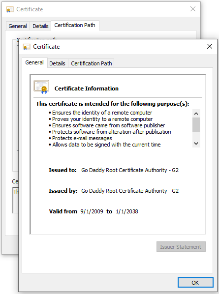The width and height of the screenshot is (219, 294).
Task: Click the "Certificate Information" heading
Action: point(87,88)
